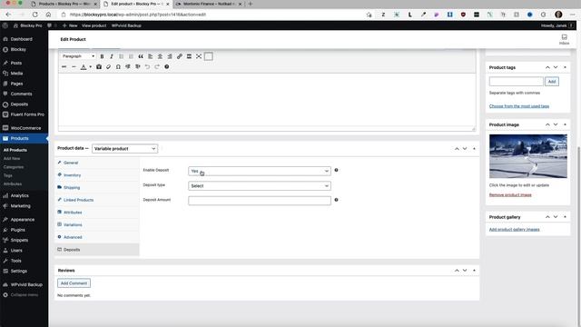Select the Deposits product data tab
Image resolution: width=581 pixels, height=327 pixels.
pyautogui.click(x=97, y=250)
